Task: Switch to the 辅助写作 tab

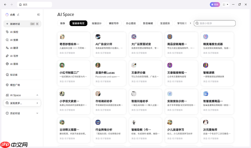Action: point(114,23)
